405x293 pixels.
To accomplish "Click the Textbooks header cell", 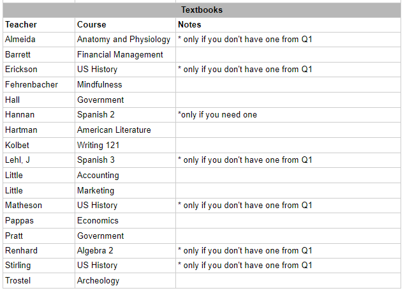I will 202,10.
